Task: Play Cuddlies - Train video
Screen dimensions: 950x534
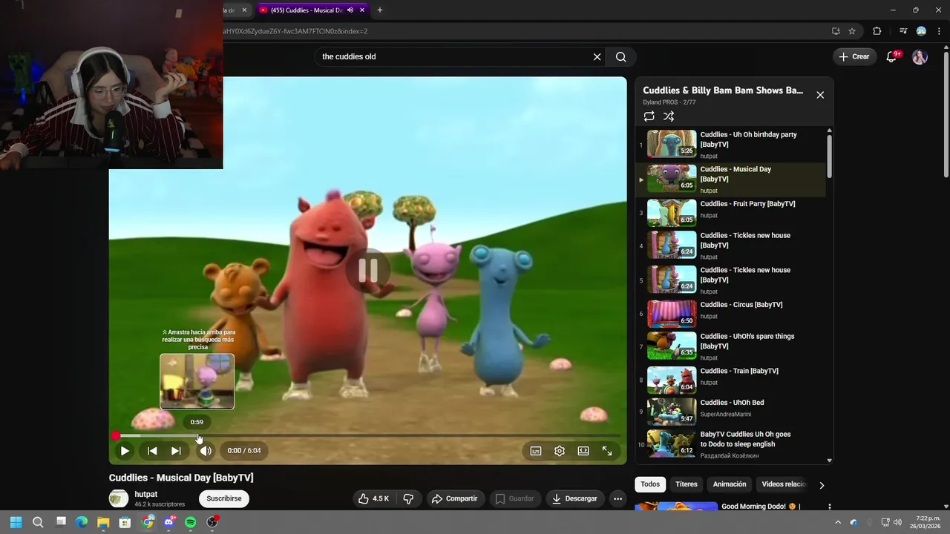Action: (731, 380)
